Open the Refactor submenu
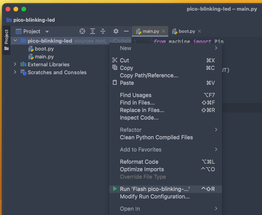This screenshot has width=262, height=215. pos(165,130)
